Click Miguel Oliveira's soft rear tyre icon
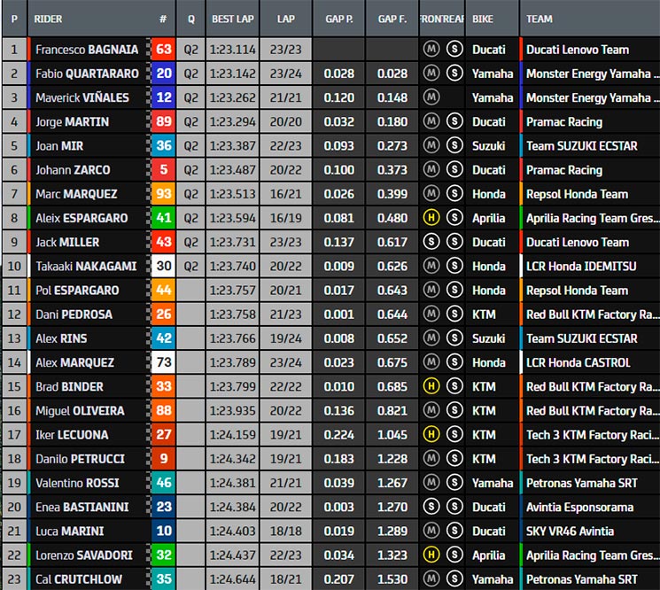This screenshot has width=660, height=590. [454, 410]
